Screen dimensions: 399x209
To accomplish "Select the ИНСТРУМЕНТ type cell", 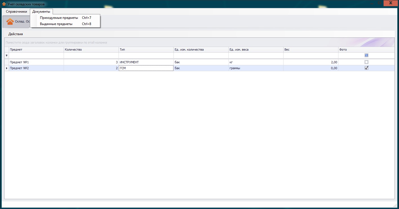I will click(146, 62).
